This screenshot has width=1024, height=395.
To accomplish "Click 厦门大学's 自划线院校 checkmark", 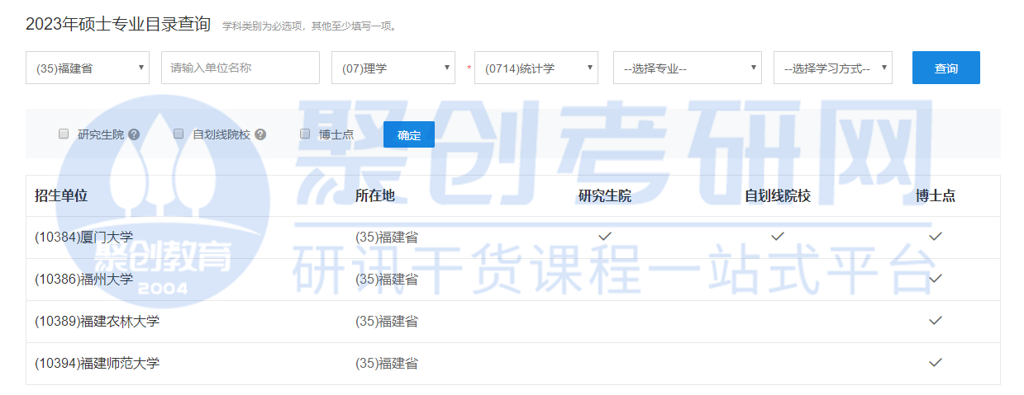I will pos(778,237).
